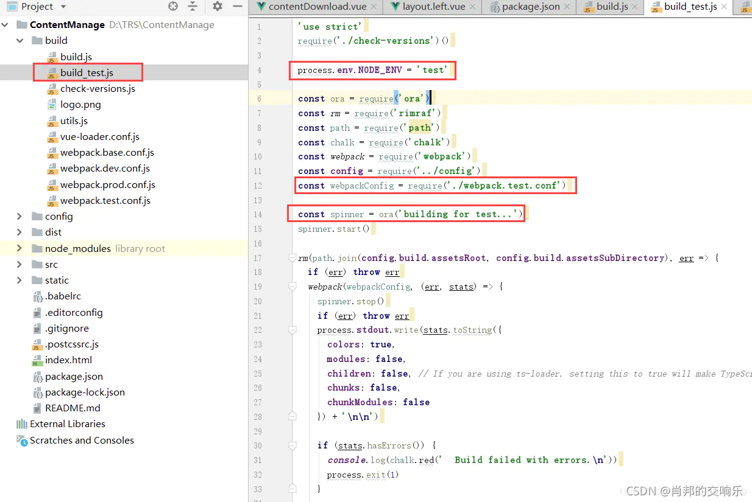The width and height of the screenshot is (752, 502).
Task: Switch to build.js editor tab
Action: click(x=612, y=7)
